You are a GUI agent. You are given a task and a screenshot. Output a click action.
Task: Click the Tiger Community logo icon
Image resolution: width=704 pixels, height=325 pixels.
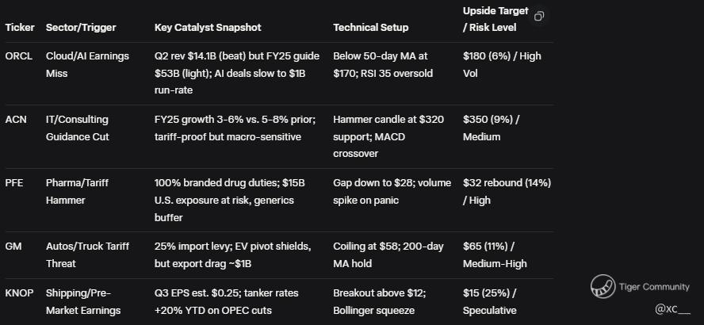click(x=603, y=286)
